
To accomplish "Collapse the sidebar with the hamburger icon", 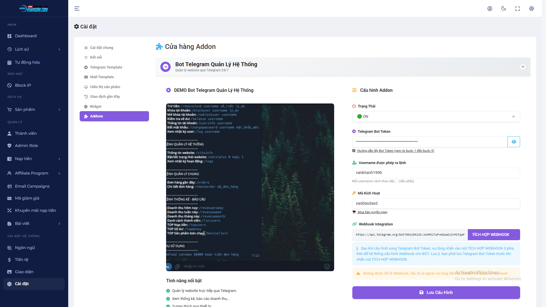I will pyautogui.click(x=77, y=9).
